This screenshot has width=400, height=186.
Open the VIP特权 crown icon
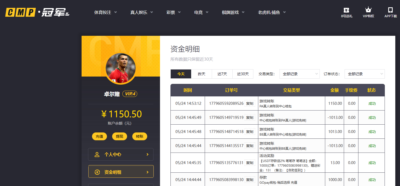pos(368,10)
